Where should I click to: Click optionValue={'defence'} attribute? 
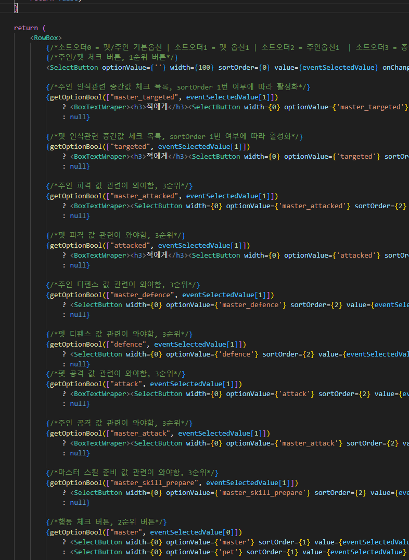(x=212, y=354)
